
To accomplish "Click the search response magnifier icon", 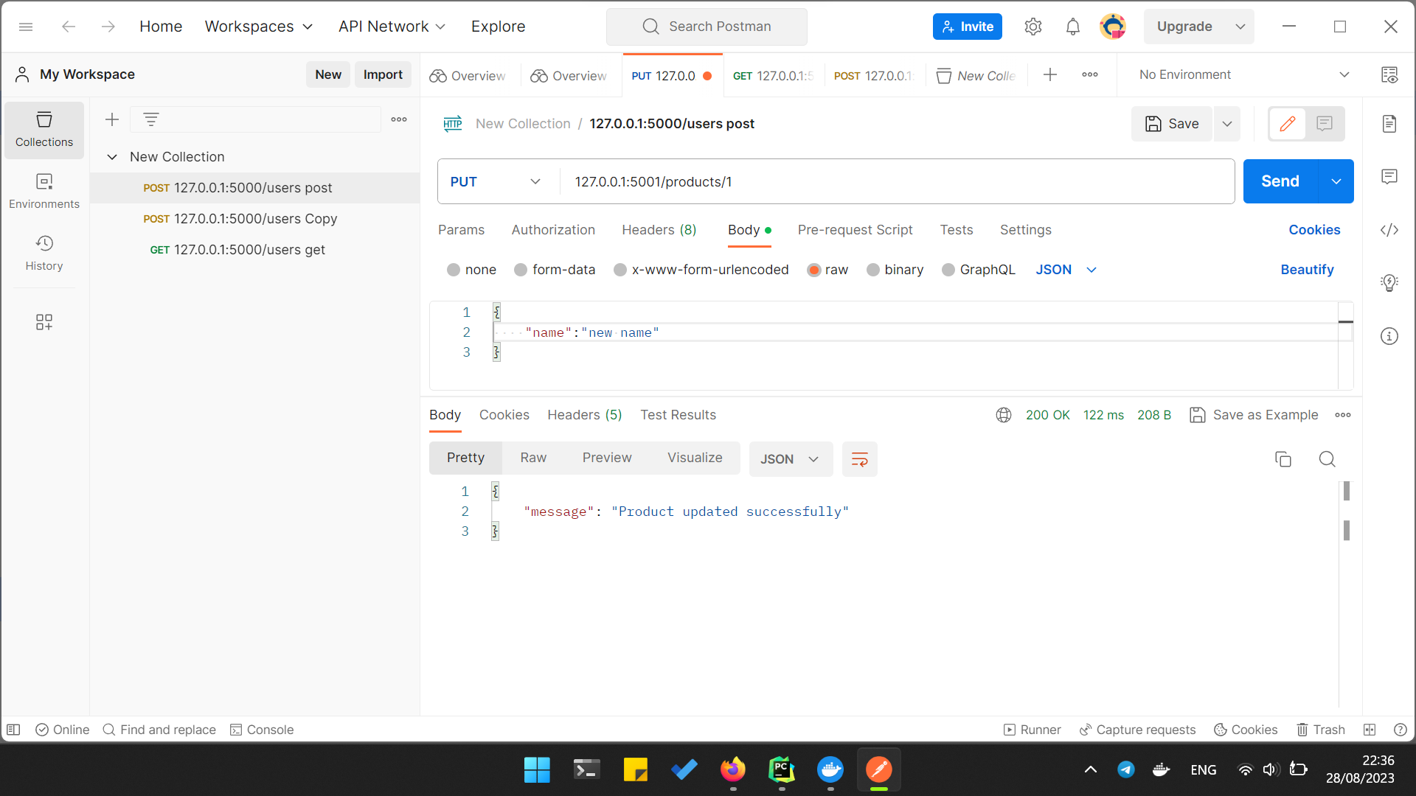I will 1327,459.
